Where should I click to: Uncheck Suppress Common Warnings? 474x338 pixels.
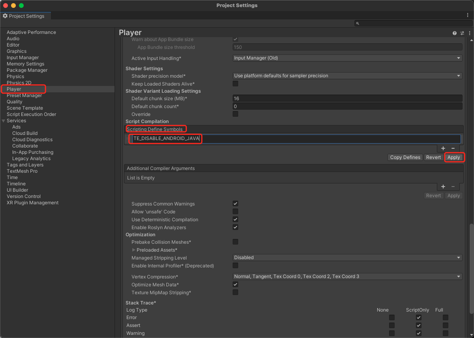tap(235, 204)
